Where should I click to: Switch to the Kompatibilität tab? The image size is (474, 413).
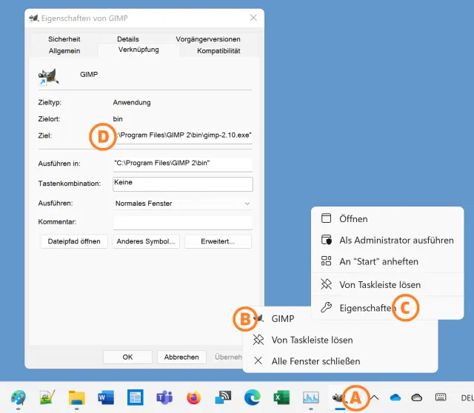click(x=218, y=51)
